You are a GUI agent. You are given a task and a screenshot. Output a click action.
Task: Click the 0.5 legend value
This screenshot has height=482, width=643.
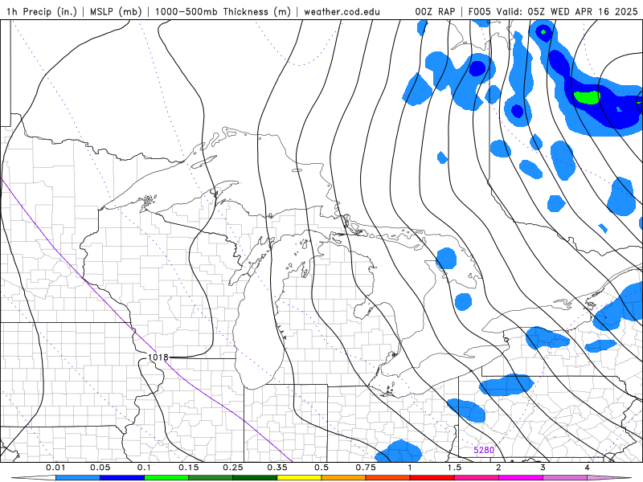click(321, 468)
